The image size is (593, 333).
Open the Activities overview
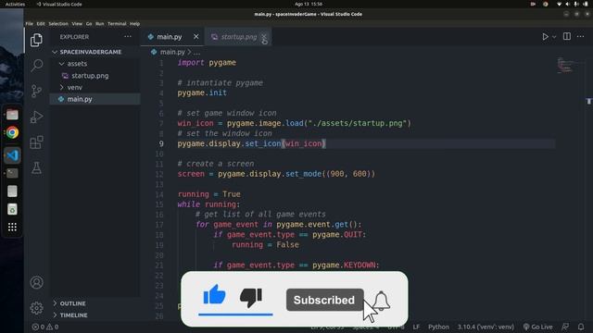(x=15, y=4)
